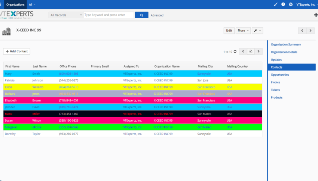Open the info icon in top bar
The height and width of the screenshot is (181, 318).
click(283, 4)
